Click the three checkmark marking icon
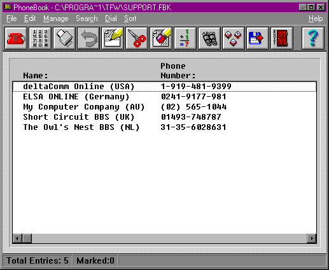This screenshot has height=270, width=329. coord(234,38)
